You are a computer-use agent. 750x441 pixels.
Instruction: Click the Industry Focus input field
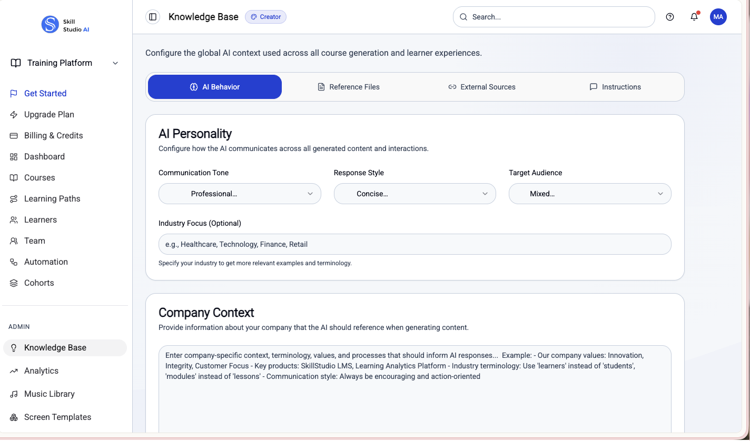(x=415, y=244)
